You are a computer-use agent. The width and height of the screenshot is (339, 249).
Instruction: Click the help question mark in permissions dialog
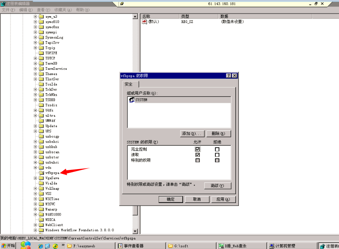pyautogui.click(x=229, y=75)
